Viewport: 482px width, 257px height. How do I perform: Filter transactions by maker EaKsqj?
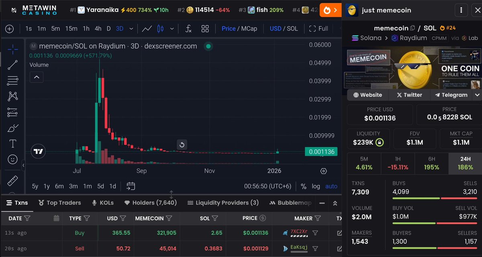coord(315,248)
